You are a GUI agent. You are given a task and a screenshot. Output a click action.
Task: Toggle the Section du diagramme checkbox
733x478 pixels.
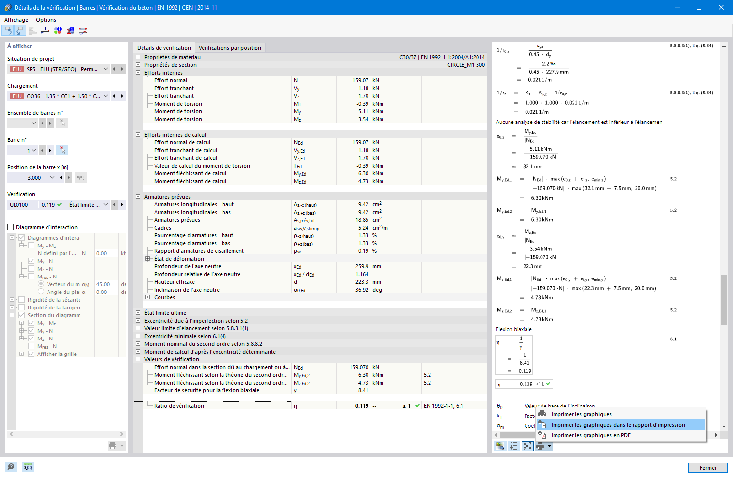(21, 315)
